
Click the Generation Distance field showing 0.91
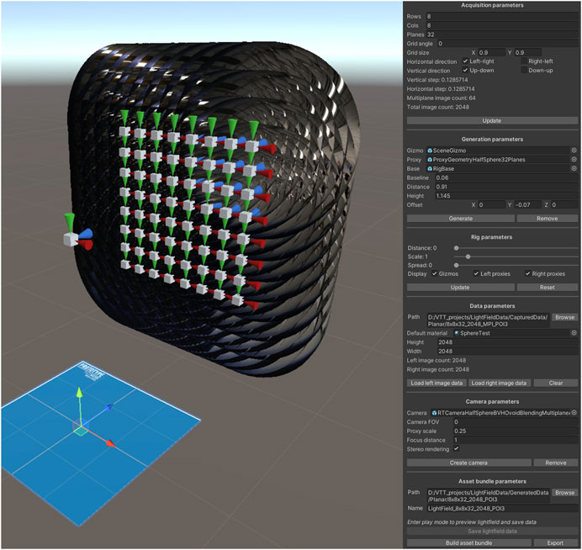(506, 187)
